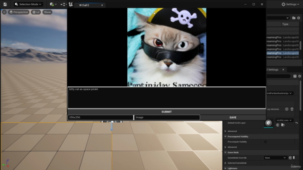The image size is (303, 170).
Task: Open the WorldPartitionRuntimeSpatialHash class dropdown
Action: (280, 93)
